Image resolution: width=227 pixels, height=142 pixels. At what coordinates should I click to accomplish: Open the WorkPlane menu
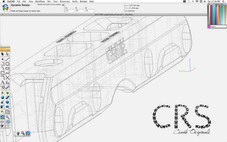pyautogui.click(x=40, y=2)
